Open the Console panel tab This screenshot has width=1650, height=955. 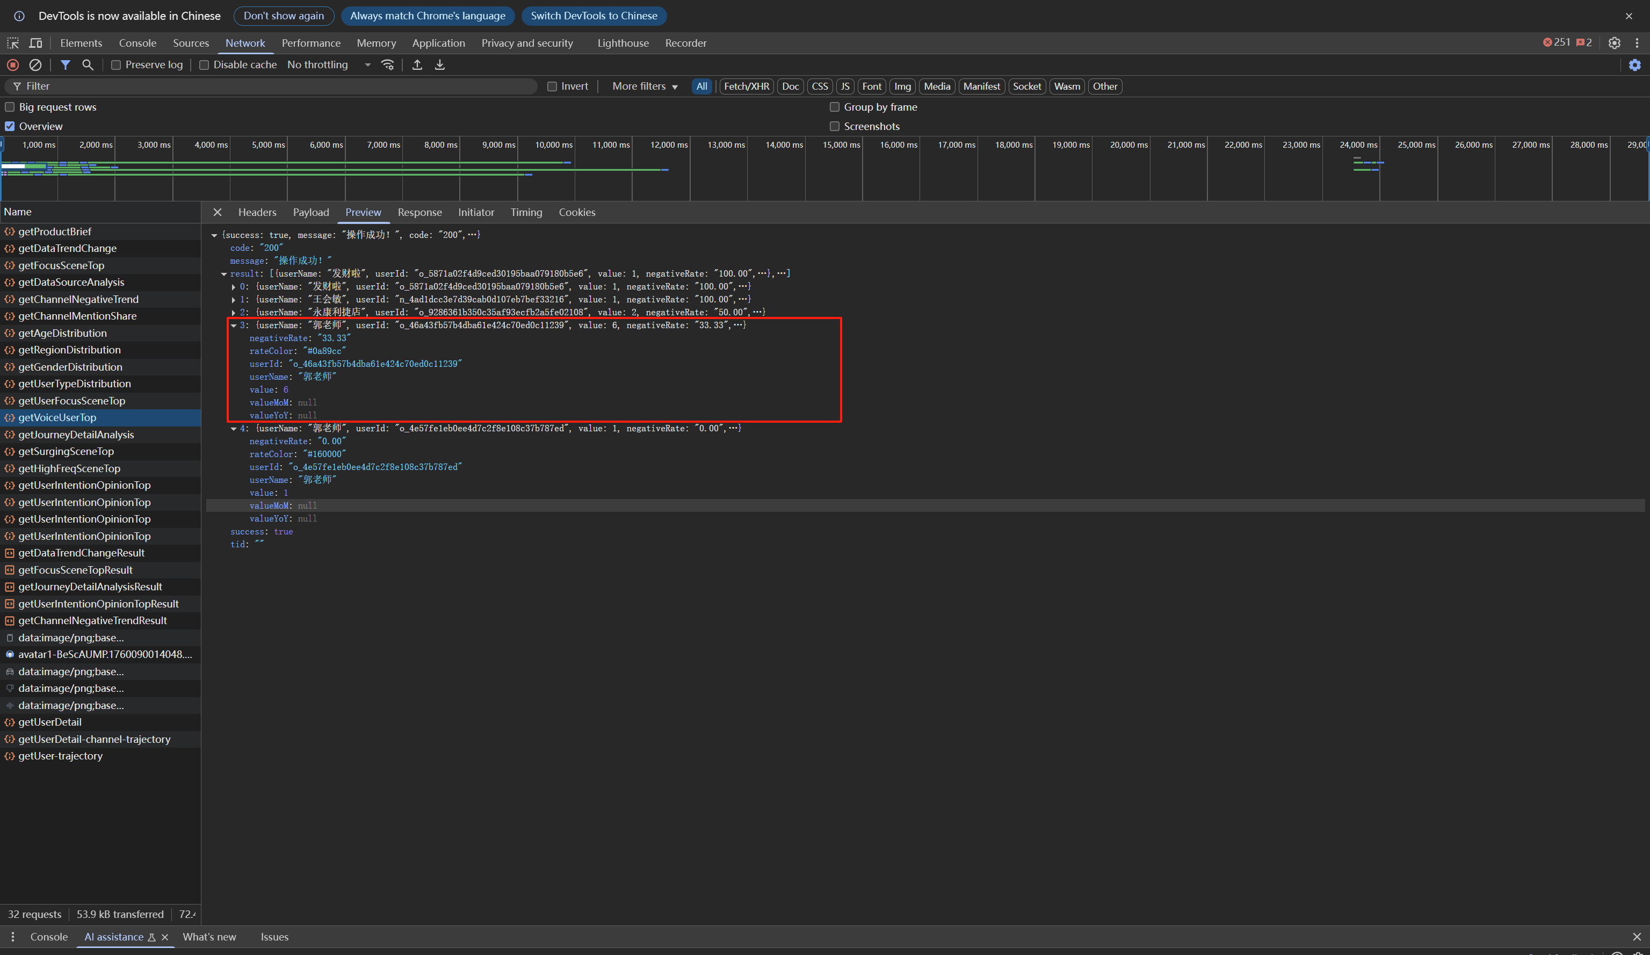pos(137,43)
